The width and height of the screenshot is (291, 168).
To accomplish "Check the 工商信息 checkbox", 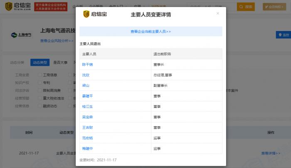I will click(x=40, y=75).
